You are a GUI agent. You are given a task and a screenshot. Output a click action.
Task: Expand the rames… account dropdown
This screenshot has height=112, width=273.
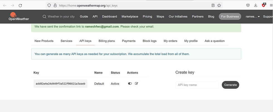[253, 16]
